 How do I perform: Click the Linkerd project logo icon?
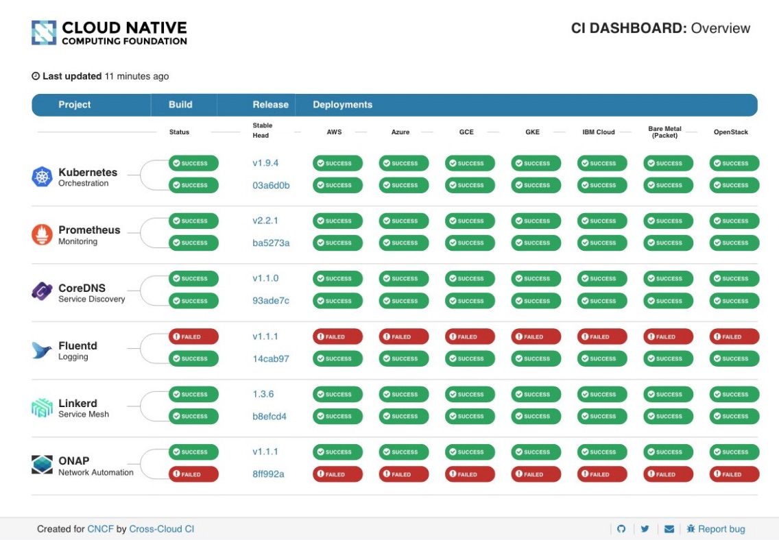coord(43,408)
